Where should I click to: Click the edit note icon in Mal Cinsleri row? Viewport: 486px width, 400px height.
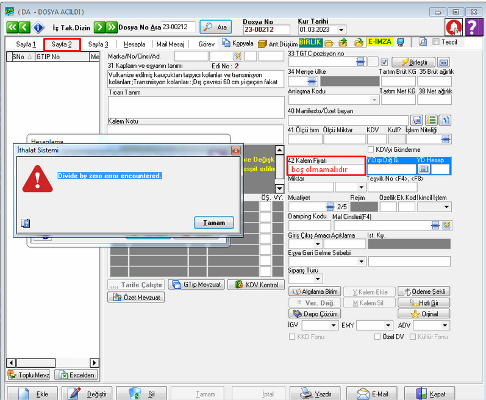tap(446, 226)
